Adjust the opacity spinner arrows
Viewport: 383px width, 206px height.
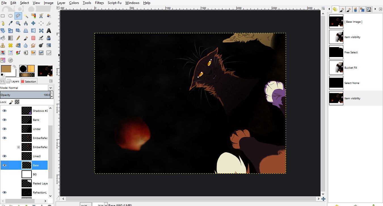pyautogui.click(x=52, y=95)
